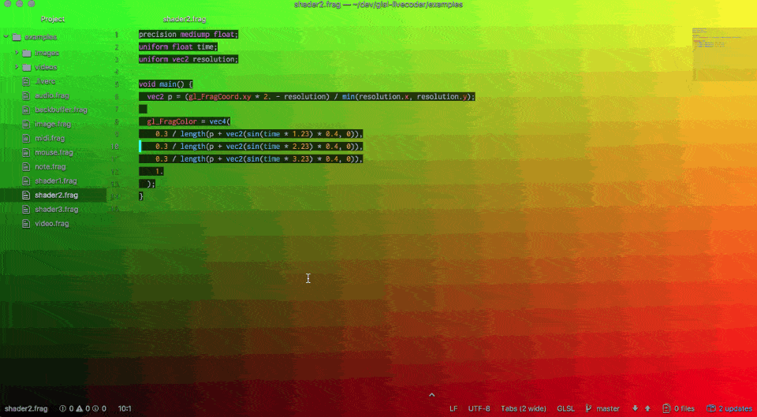This screenshot has height=417, width=757.
Task: Change the UTF-8 file encoding
Action: 479,408
